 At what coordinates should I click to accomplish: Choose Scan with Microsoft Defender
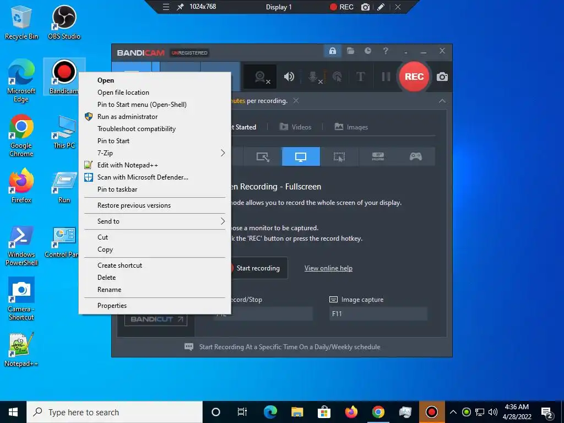pos(155,177)
